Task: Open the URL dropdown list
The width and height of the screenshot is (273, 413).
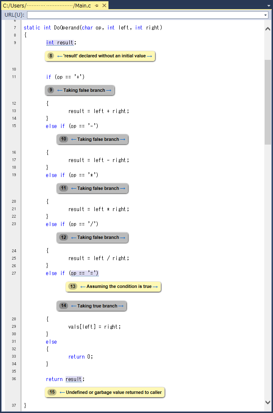Action: point(266,15)
